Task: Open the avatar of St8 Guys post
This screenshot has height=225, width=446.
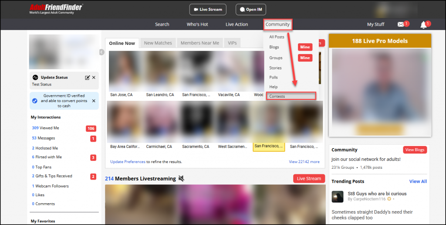Action: tap(338, 197)
